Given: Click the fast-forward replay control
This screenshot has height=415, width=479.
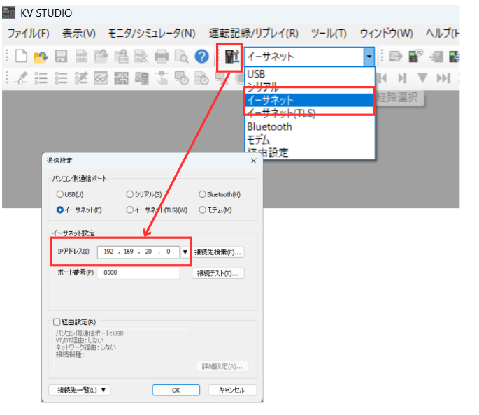Looking at the screenshot, I should tap(443, 78).
